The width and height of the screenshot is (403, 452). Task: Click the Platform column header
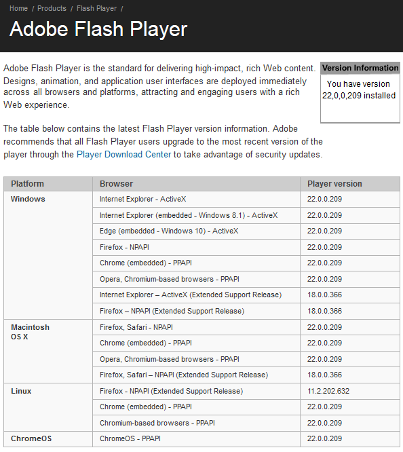48,184
